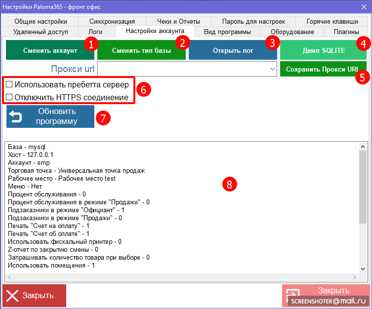Open the Горячие клавиши tab
The height and width of the screenshot is (309, 372).
pyautogui.click(x=332, y=21)
